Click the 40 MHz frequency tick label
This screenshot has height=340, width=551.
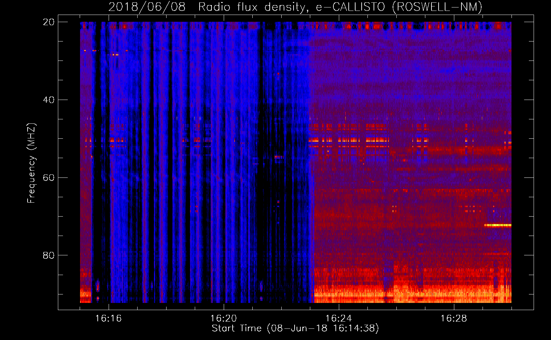[49, 100]
